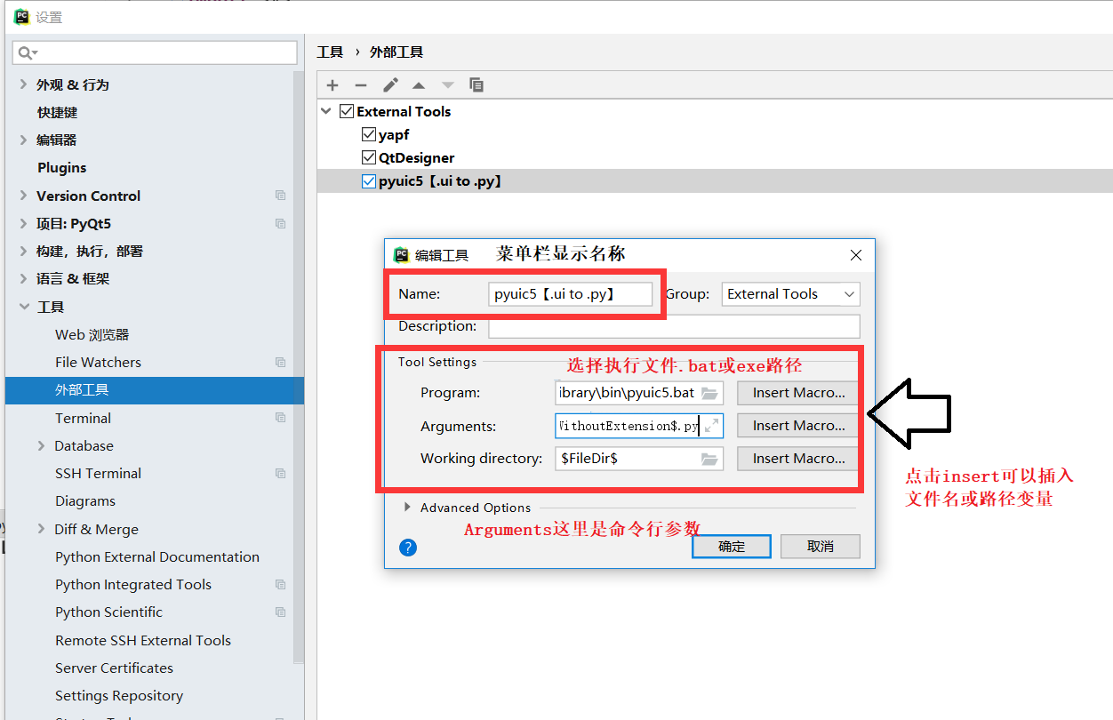Click project-level icon beside File Watchers
The width and height of the screenshot is (1113, 720).
[x=281, y=362]
